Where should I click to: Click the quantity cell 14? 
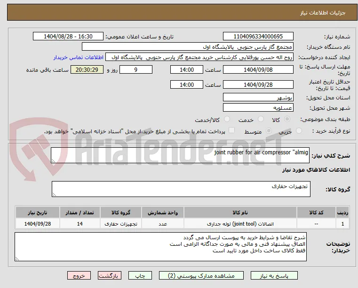coord(80,224)
